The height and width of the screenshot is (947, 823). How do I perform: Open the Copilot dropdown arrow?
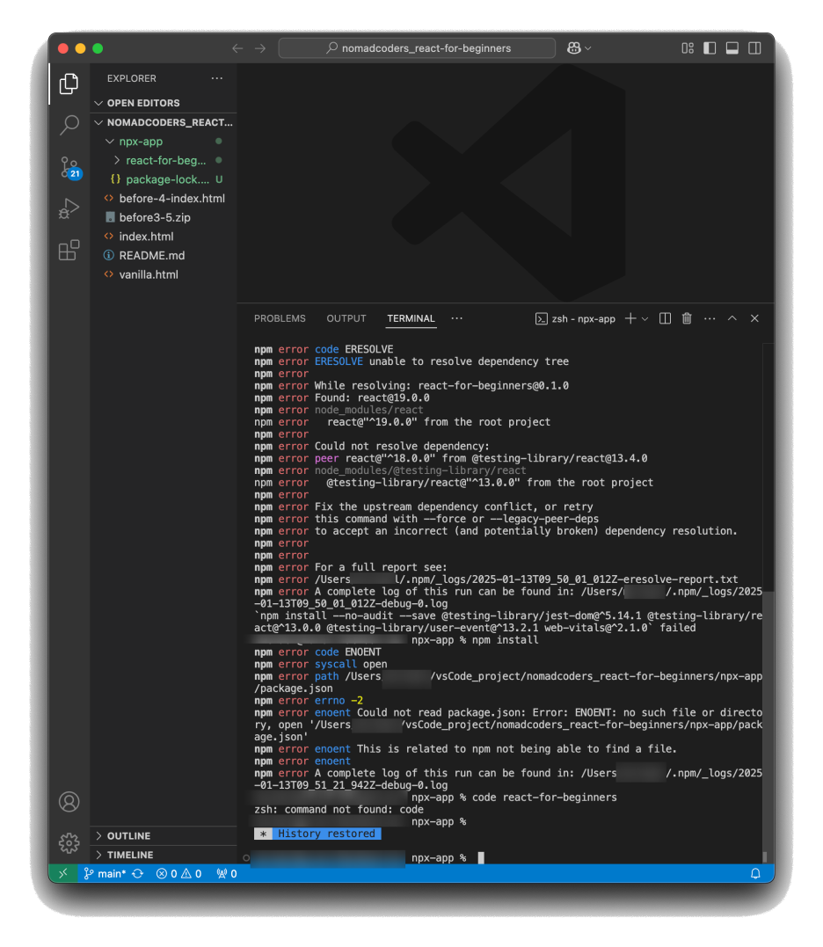(x=588, y=48)
